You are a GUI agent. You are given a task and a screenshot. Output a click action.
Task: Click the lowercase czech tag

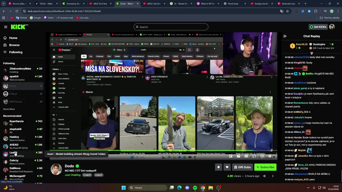[x=99, y=175]
